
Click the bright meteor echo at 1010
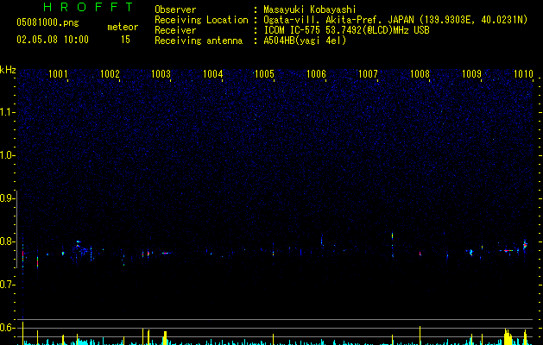point(525,245)
